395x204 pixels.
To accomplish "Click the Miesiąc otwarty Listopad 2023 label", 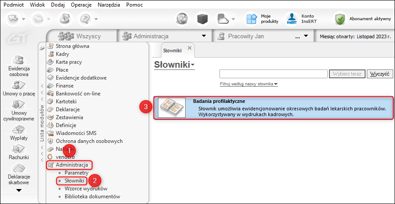I will tap(355, 36).
